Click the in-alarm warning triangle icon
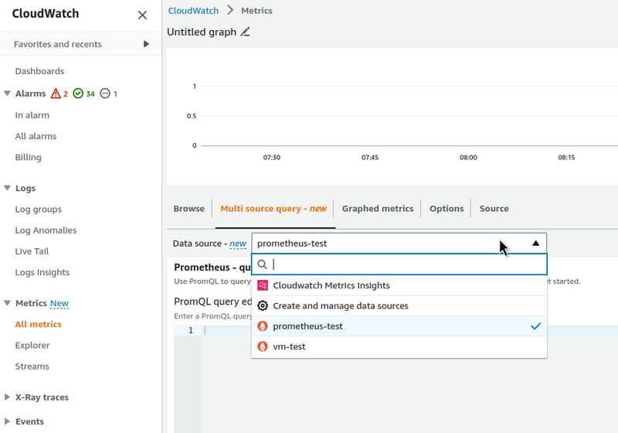Image resolution: width=618 pixels, height=433 pixels. click(56, 94)
